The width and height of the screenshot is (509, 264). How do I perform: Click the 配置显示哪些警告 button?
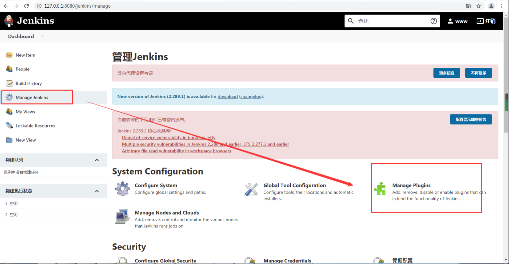[471, 119]
